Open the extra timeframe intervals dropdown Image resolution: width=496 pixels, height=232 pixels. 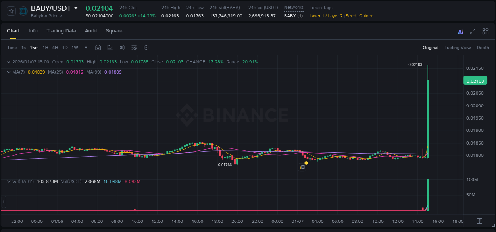click(86, 48)
